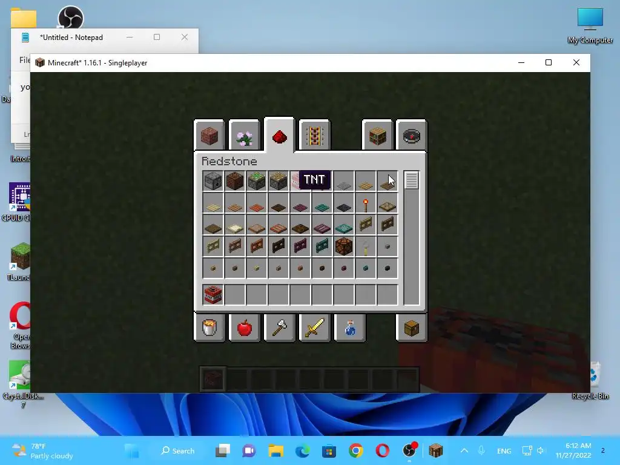Screen dimensions: 620x465
Task: Pick up the warped fence gate
Action: pos(322,247)
